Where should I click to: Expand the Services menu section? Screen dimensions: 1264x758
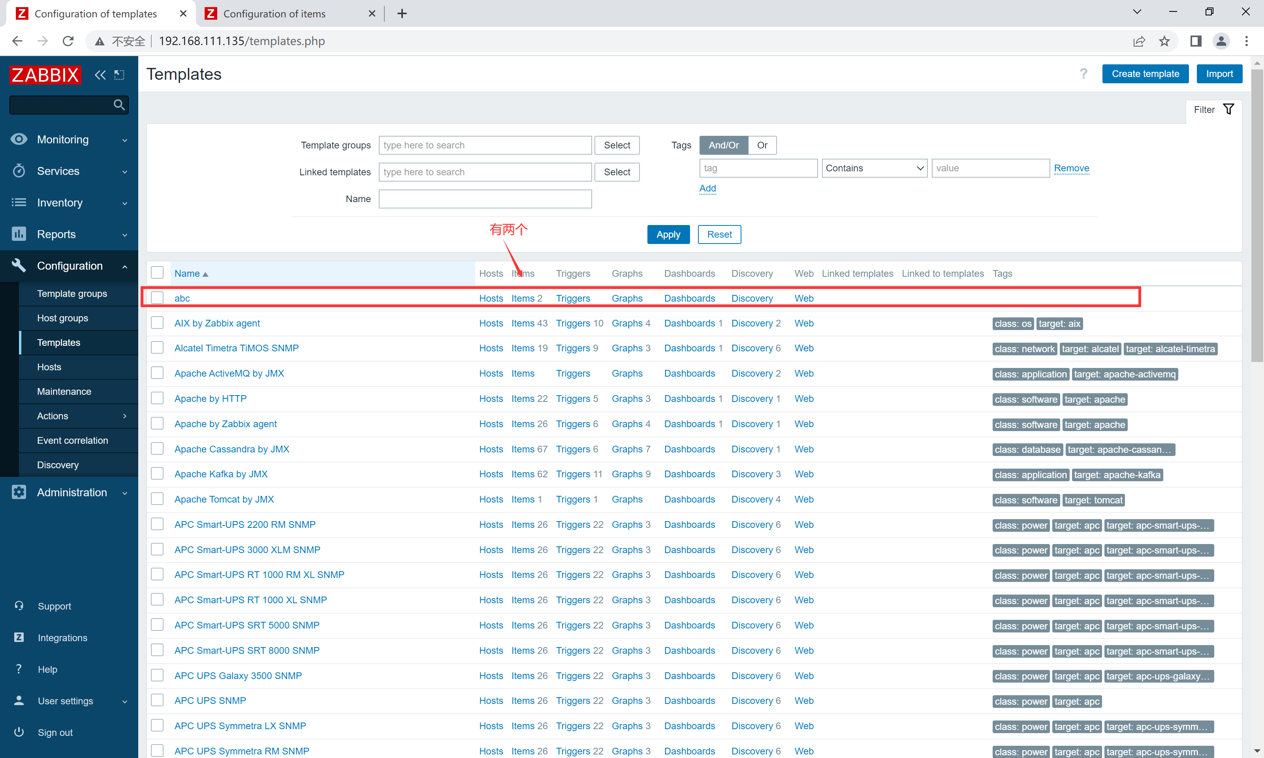click(125, 172)
